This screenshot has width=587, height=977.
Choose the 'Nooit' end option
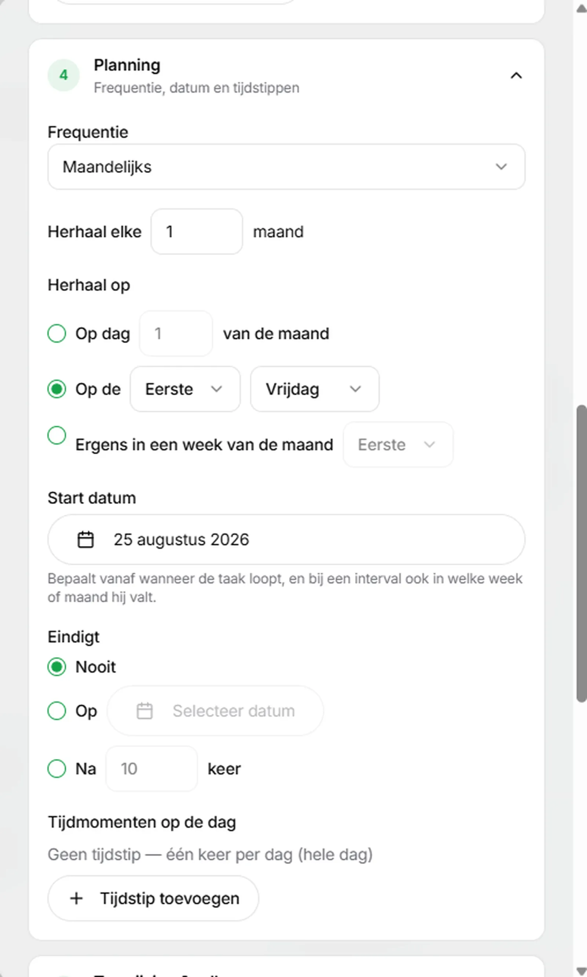(x=56, y=667)
